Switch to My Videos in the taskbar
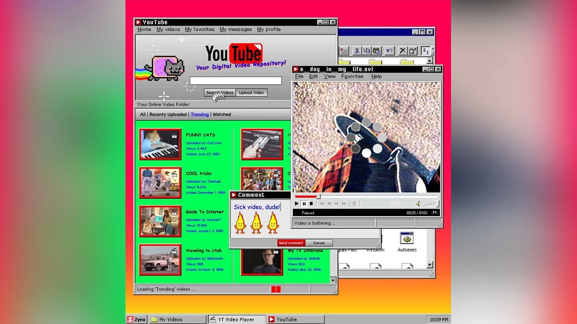 (x=177, y=319)
